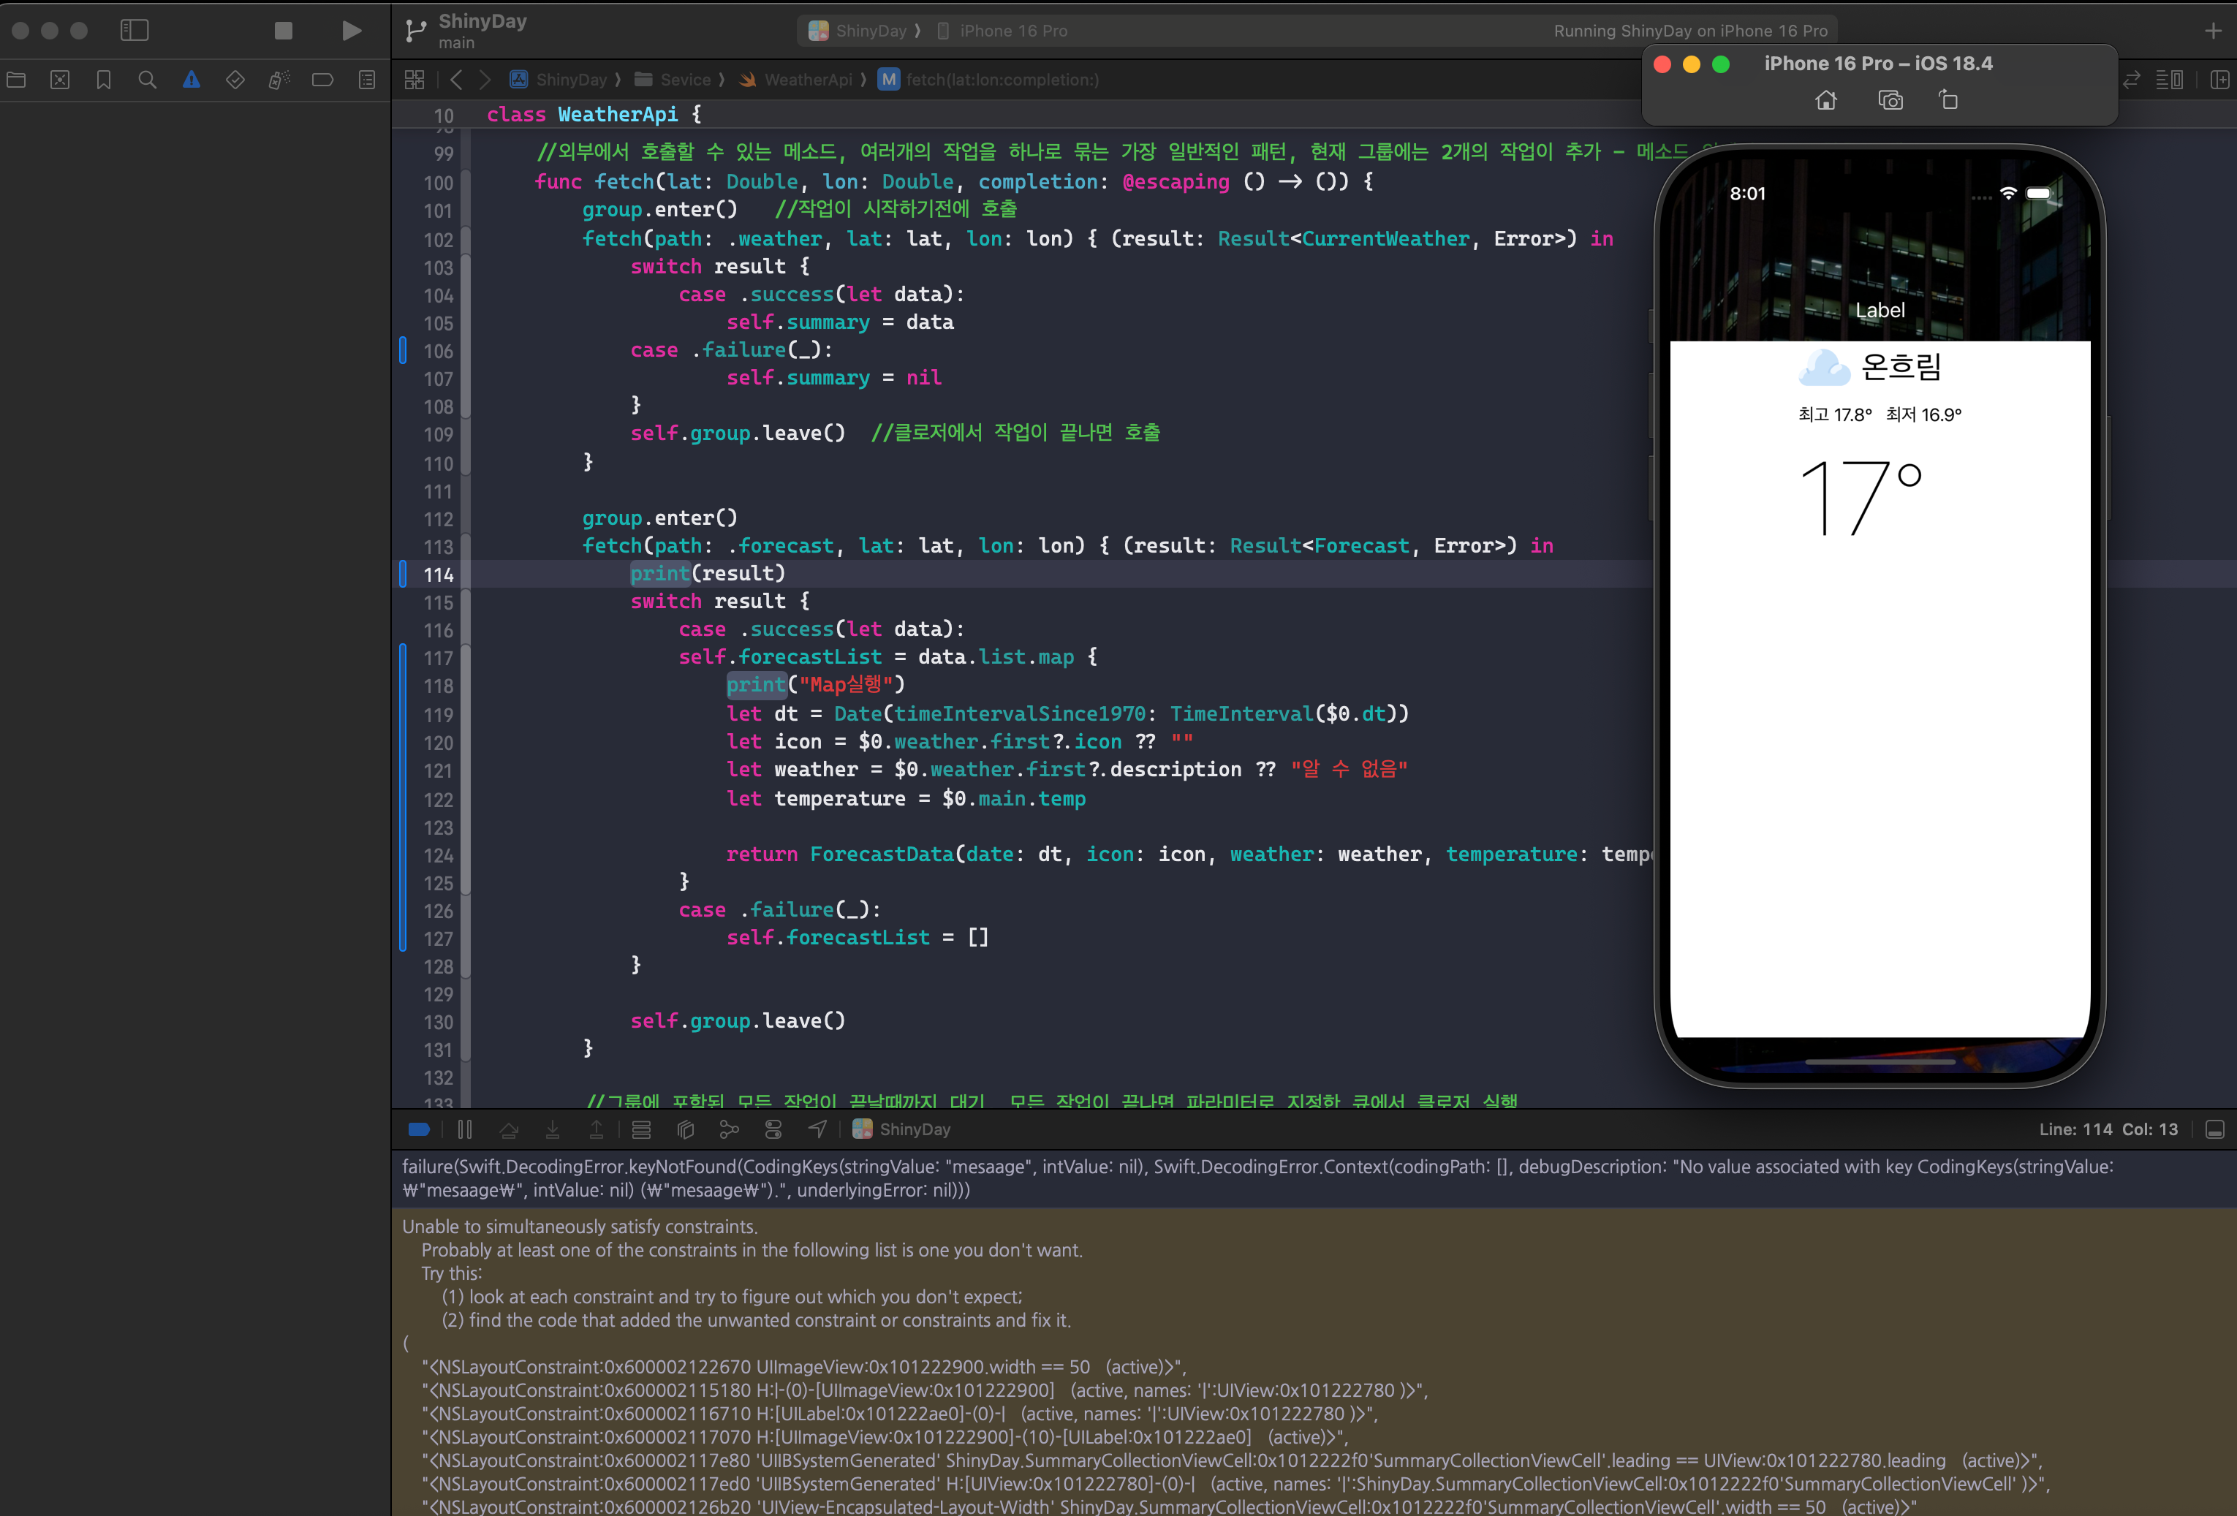Simulator: tap 최고 17.8° text
Image resolution: width=2237 pixels, height=1516 pixels.
(x=1835, y=415)
